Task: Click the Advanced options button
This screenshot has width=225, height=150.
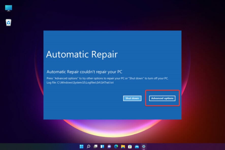Action: coord(162,98)
